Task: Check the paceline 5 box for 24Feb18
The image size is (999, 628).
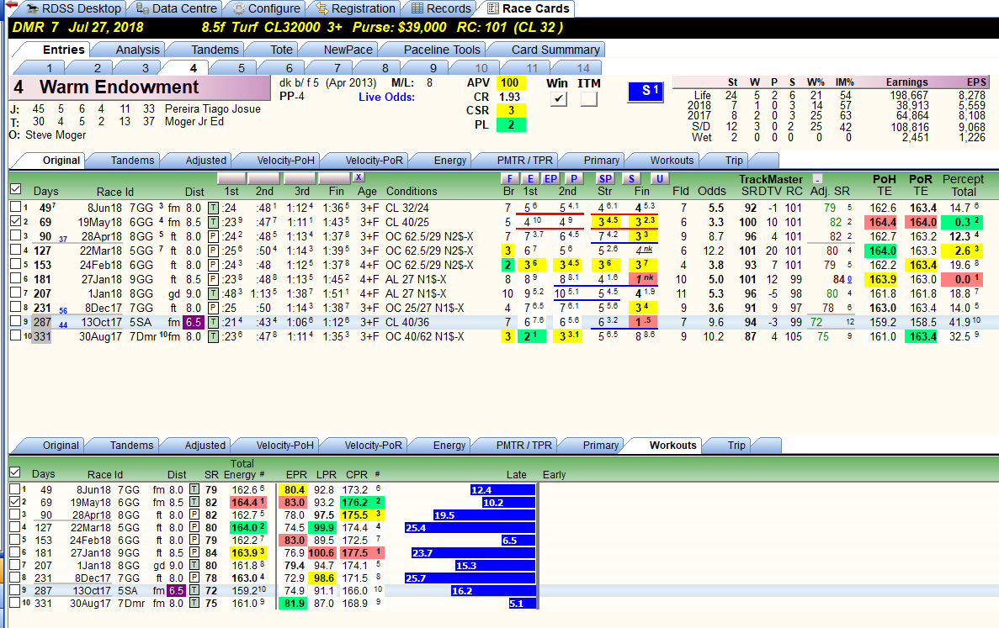Action: (15, 264)
